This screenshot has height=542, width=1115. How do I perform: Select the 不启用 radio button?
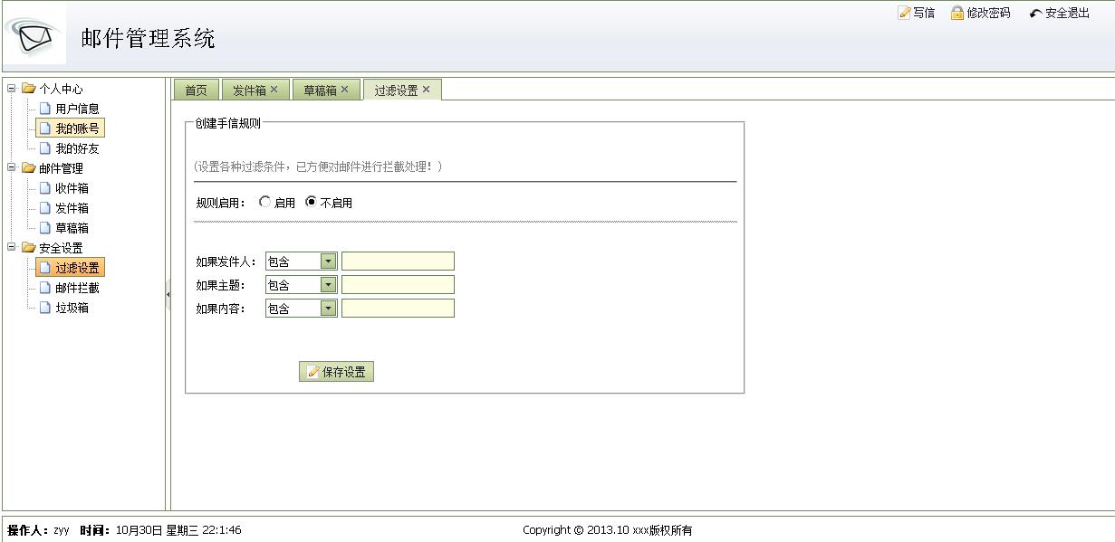(312, 202)
